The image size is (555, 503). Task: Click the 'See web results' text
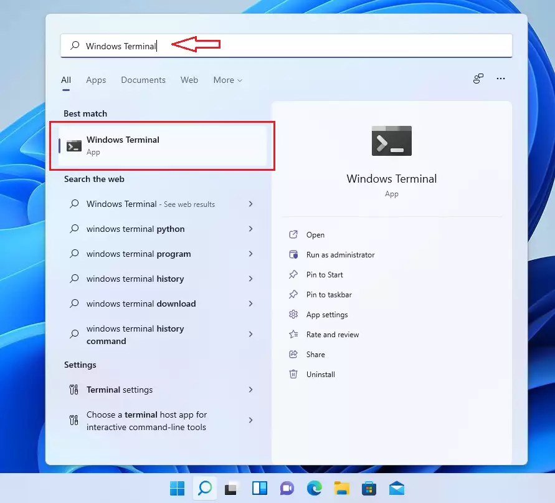[x=189, y=204]
